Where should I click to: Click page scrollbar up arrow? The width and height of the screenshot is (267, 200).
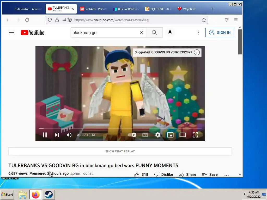pyautogui.click(x=240, y=27)
